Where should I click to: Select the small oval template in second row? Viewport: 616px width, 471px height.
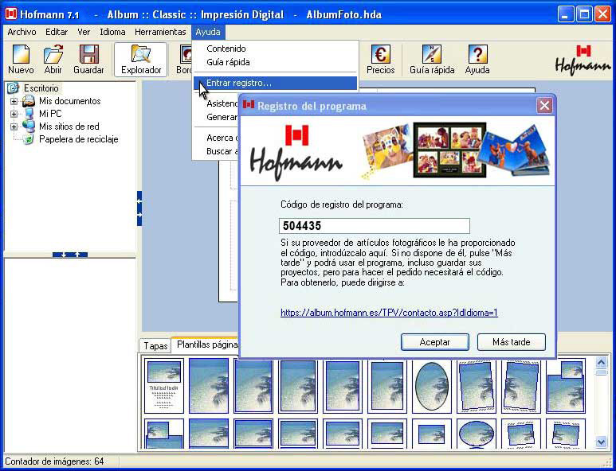(477, 434)
